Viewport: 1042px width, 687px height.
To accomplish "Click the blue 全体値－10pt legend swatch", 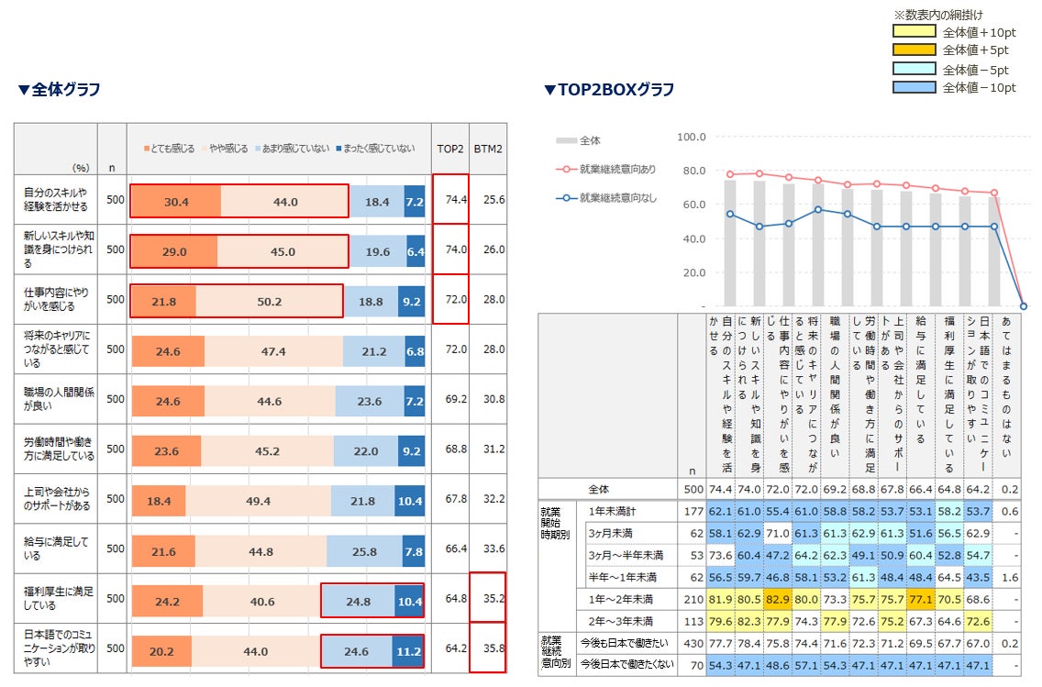I will (x=914, y=87).
